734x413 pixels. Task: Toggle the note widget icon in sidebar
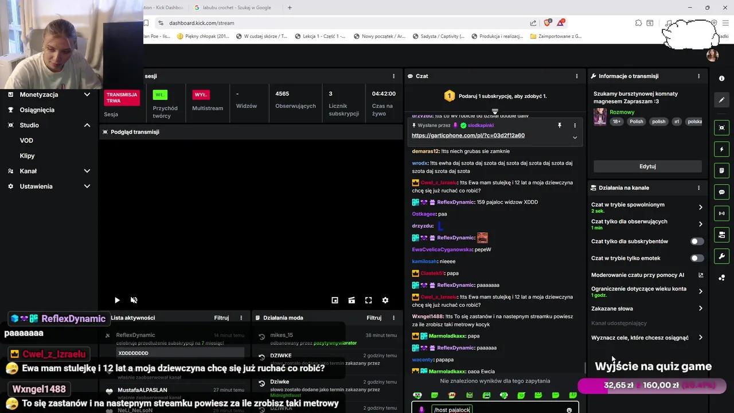(x=721, y=170)
